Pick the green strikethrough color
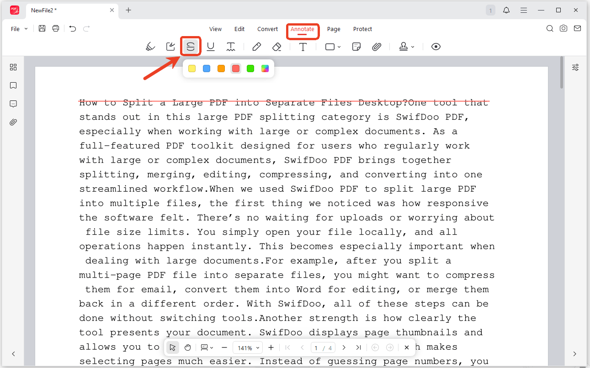 250,68
